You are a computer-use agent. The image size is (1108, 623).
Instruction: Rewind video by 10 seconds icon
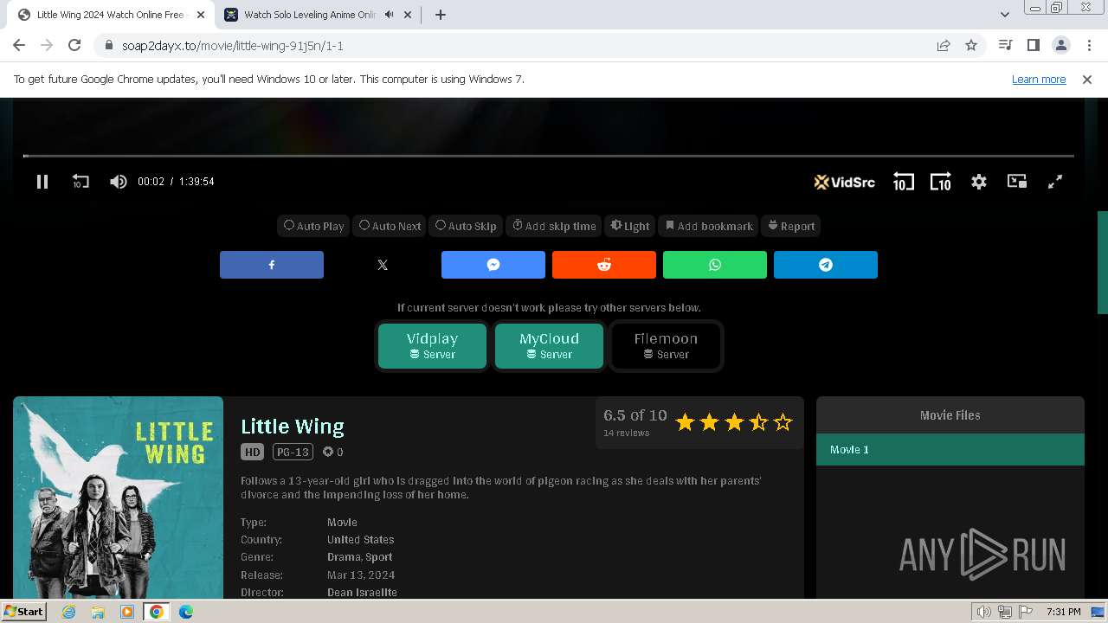[81, 182]
